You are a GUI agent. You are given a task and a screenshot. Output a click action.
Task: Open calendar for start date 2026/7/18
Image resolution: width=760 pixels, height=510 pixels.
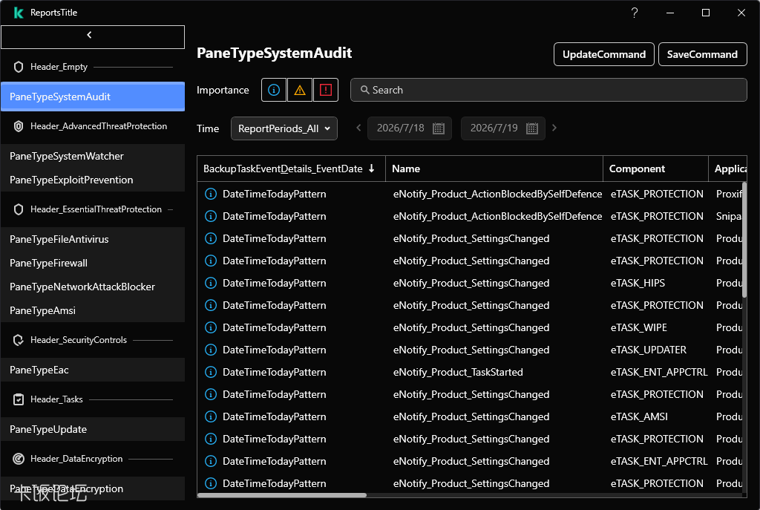[438, 128]
